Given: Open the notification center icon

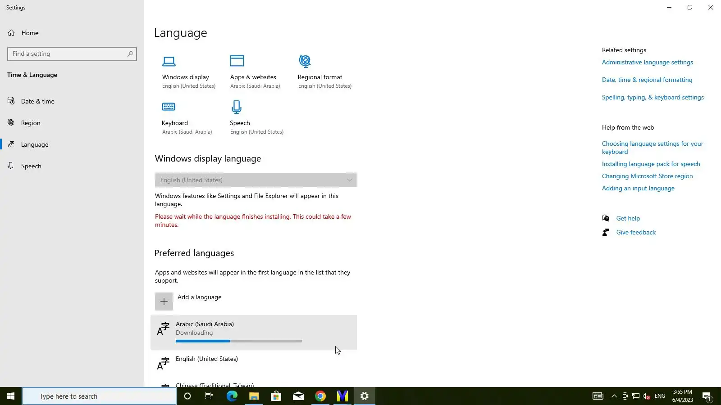Looking at the screenshot, I should (x=707, y=396).
